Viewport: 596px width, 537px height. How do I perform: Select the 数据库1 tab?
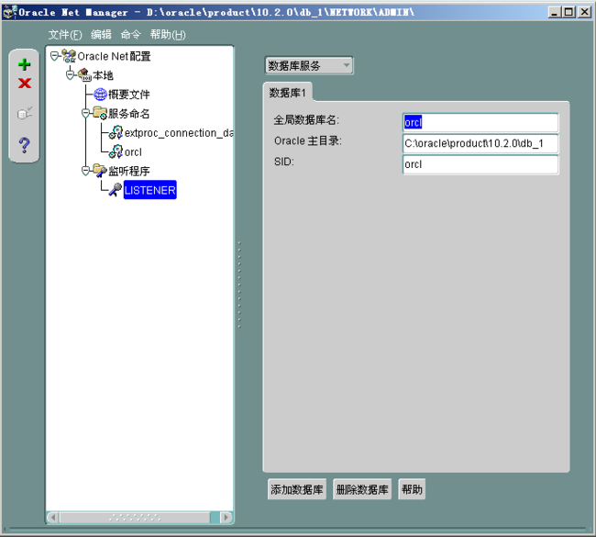[288, 93]
